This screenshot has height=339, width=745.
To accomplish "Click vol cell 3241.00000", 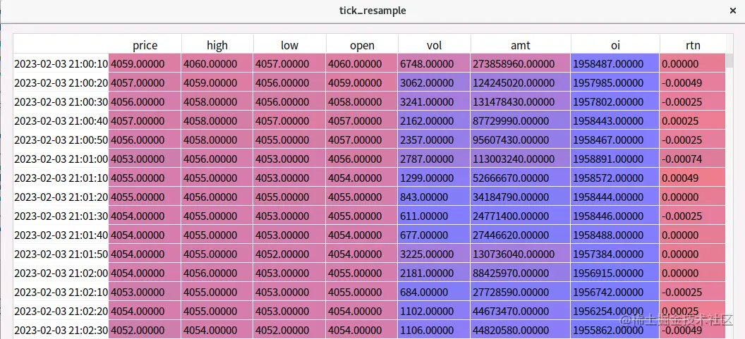I will [435, 101].
